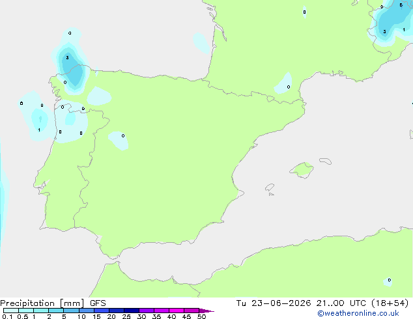Viewport: 413px width, 319px height.
Task: Click the '0.1' legend scale label
Action: (7, 316)
